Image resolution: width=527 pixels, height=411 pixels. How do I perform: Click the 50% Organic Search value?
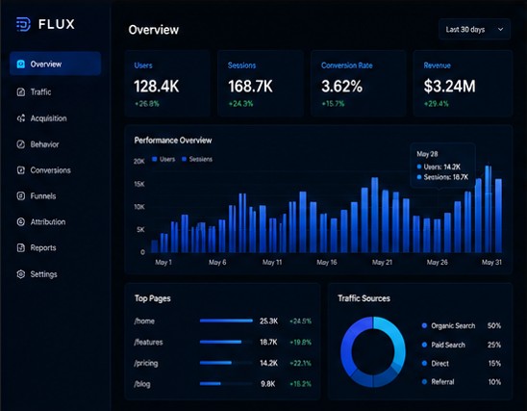coord(494,325)
